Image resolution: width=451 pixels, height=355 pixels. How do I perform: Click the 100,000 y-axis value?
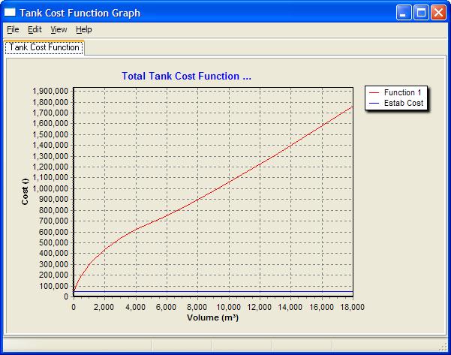[x=53, y=286]
